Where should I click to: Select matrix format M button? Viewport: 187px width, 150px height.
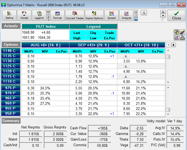48,11
